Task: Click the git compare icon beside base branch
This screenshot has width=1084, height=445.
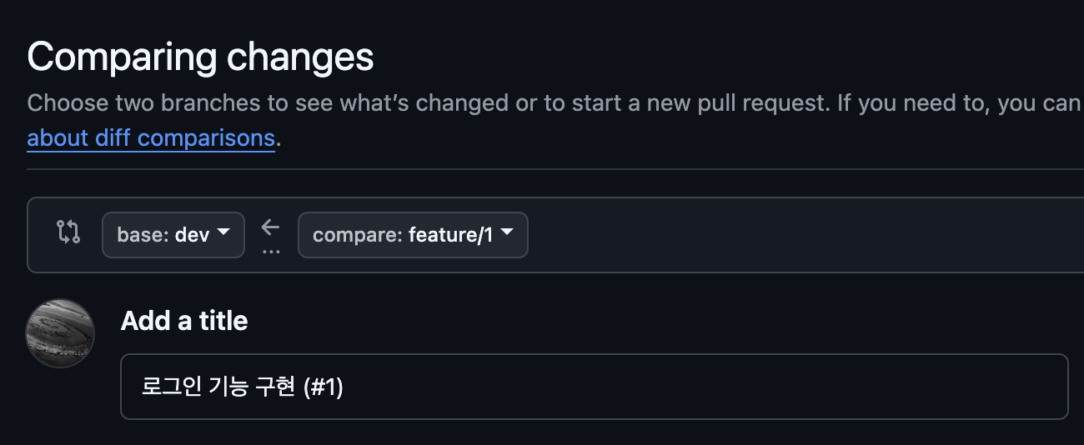Action: [68, 232]
